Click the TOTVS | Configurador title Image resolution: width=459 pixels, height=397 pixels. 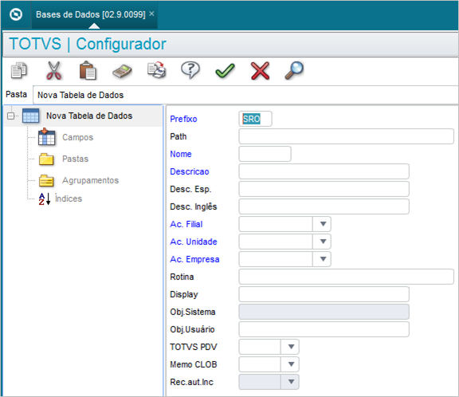[88, 44]
